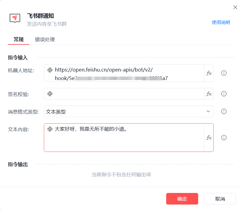Image resolution: width=242 pixels, height=210 pixels.
Task: Open fx expression editor for 签名校验
Action: coord(209,94)
